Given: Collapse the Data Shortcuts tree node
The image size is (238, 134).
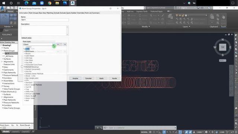Looking at the screenshot, I should coord(1,92).
